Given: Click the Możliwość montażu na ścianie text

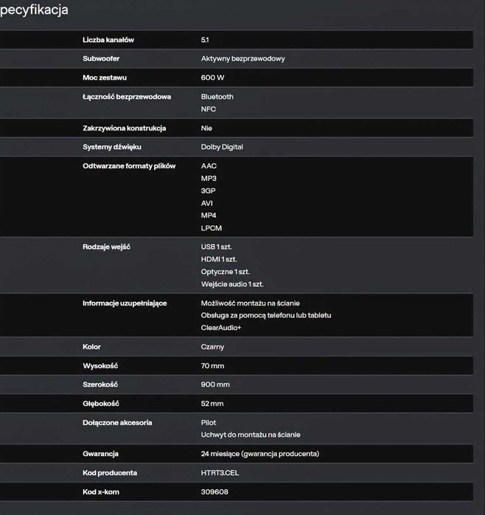Looking at the screenshot, I should pyautogui.click(x=250, y=304).
